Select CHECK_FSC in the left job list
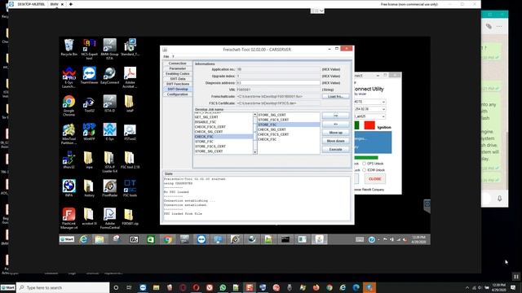The height and width of the screenshot is (293, 522). (x=223, y=137)
